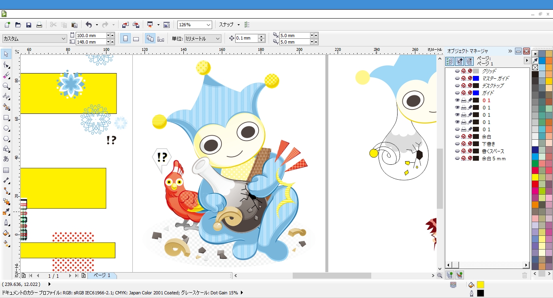Screen dimensions: 553x298
Task: Open the カスタム page size dropdown
Action: tap(64, 39)
